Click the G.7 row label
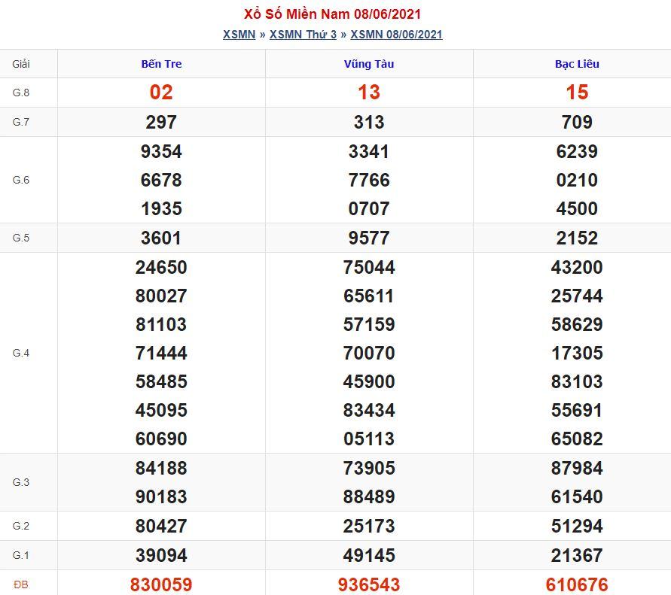This screenshot has width=671, height=595. click(21, 123)
